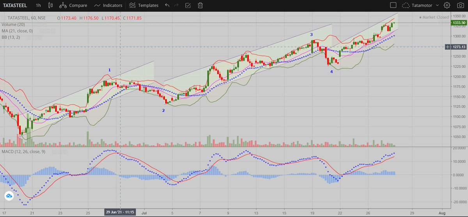The height and width of the screenshot is (217, 468).
Task: Click the checkmark box icon beside redo
Action: (188, 5)
